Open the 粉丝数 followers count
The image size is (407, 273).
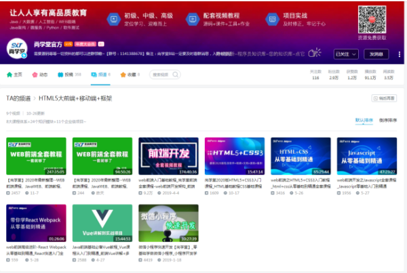[334, 75]
